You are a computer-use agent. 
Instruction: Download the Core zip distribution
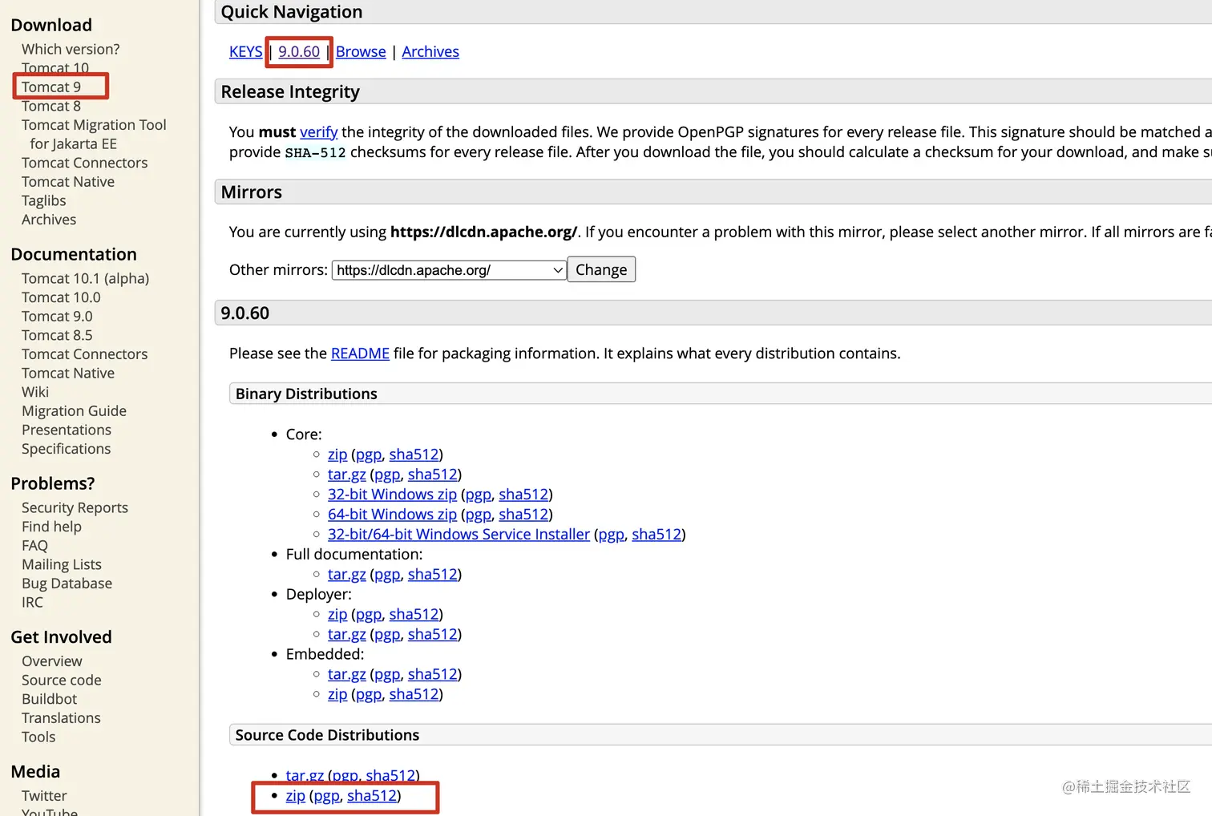point(337,454)
